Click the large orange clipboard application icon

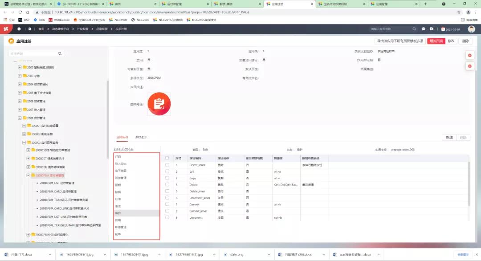pos(159,103)
